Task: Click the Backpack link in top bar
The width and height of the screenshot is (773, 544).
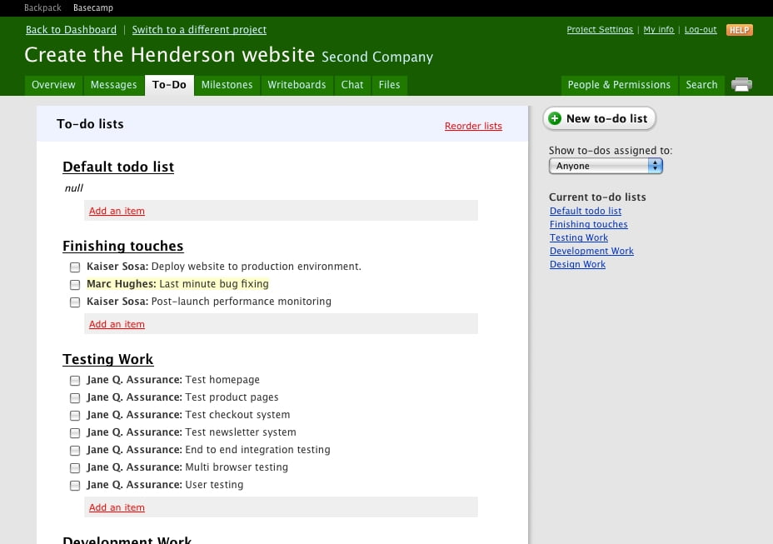Action: coord(42,7)
